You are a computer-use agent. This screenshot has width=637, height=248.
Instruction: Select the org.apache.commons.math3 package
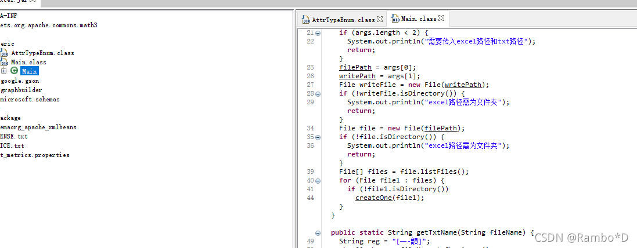click(49, 25)
